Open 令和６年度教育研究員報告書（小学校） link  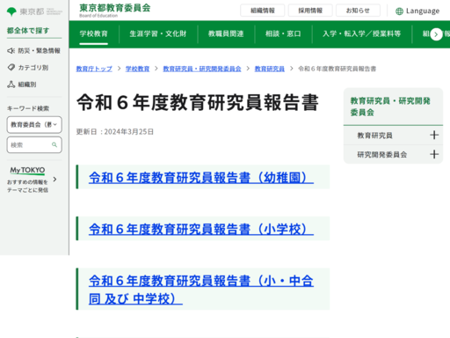pos(201,229)
